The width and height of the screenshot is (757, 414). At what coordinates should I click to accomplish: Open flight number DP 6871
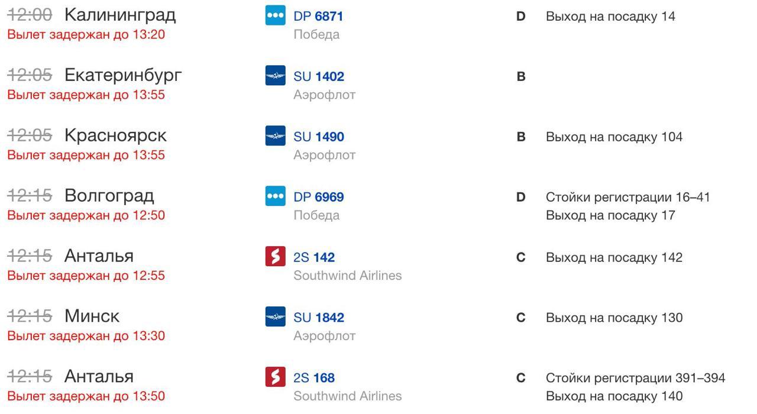click(x=318, y=17)
